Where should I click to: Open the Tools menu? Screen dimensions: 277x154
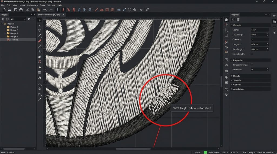click(42, 5)
